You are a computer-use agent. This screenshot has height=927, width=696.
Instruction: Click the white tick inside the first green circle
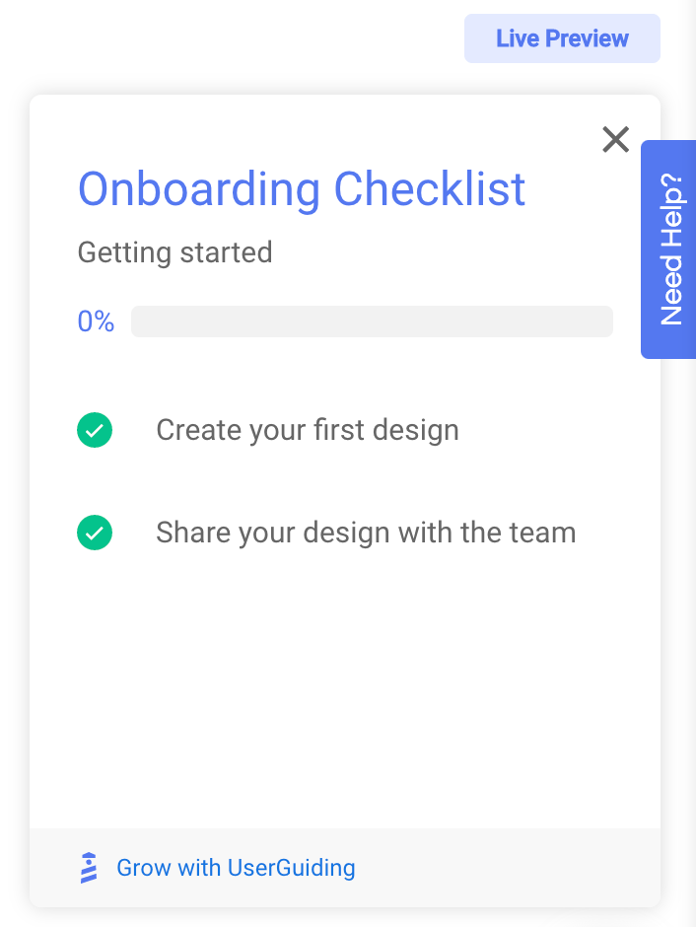pos(95,430)
